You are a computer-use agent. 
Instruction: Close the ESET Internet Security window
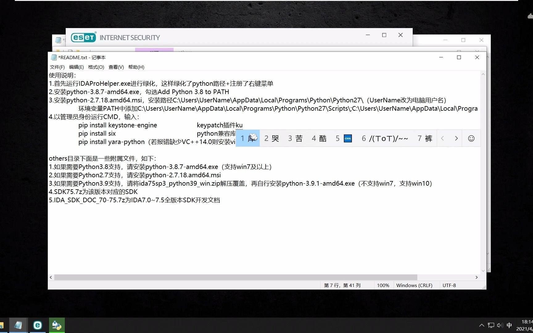[x=401, y=35]
